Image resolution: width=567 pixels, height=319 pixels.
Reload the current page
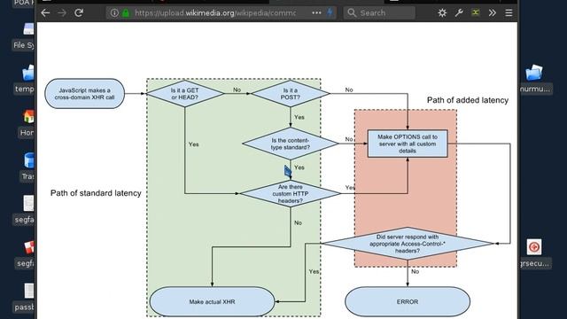(x=79, y=13)
